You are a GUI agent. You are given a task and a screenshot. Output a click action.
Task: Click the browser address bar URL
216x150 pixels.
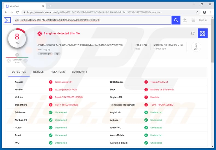pos(94,12)
